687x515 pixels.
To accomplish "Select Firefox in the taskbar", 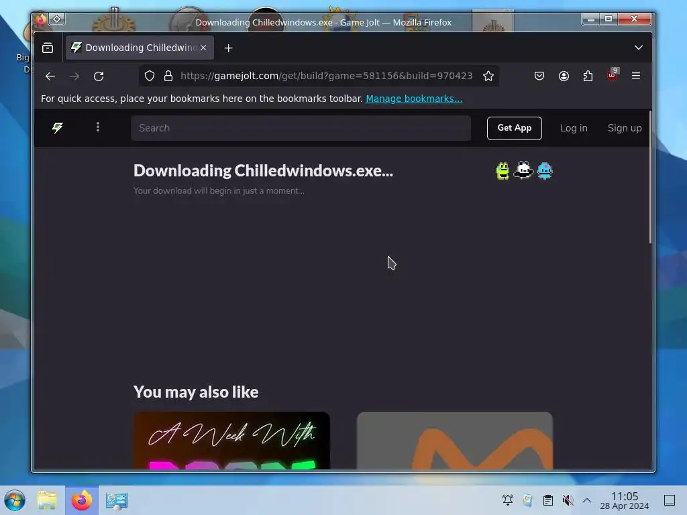I will pos(81,500).
